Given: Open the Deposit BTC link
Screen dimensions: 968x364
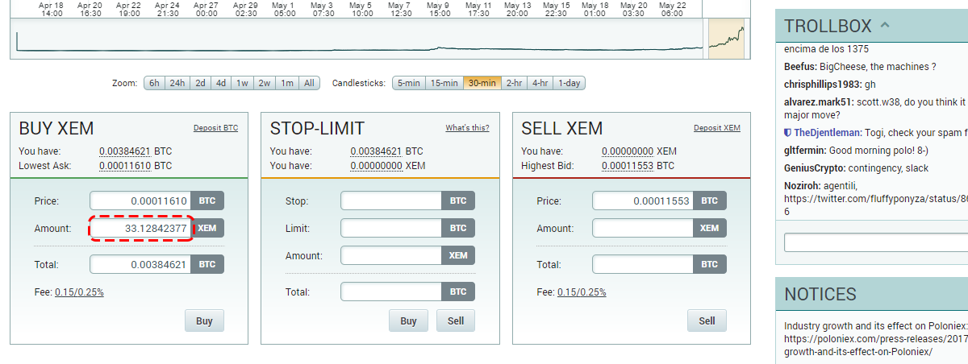Looking at the screenshot, I should click(x=215, y=128).
